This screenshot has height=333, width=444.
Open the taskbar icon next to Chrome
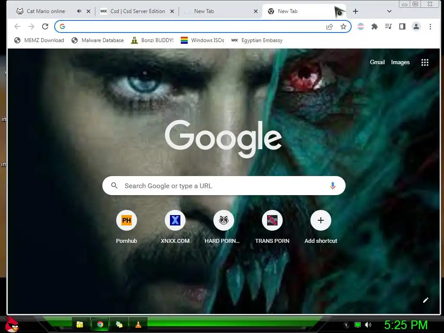119,324
